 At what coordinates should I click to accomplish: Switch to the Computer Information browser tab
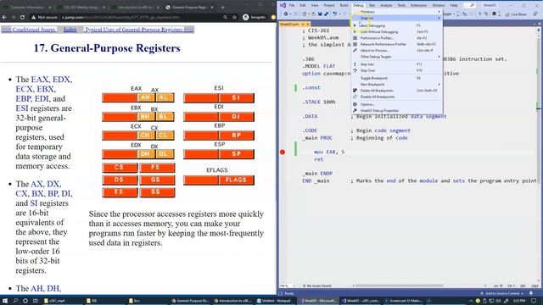pos(26,7)
